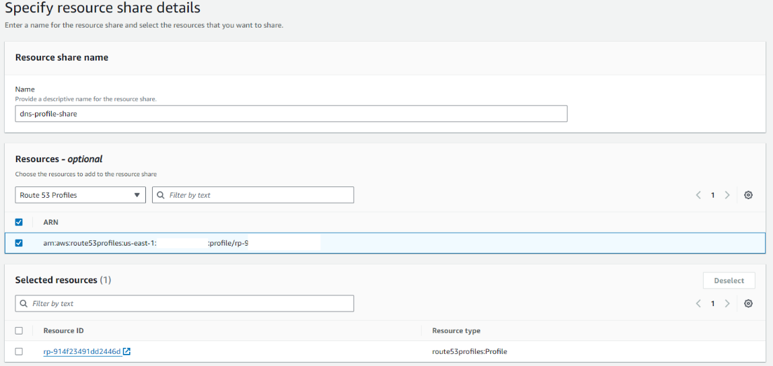Go to next page in Resources list
Image resolution: width=773 pixels, height=366 pixels.
tap(727, 195)
